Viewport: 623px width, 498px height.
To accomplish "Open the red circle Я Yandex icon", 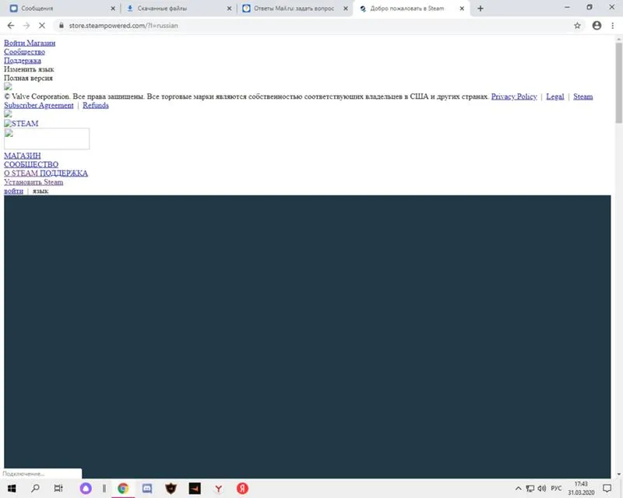I will pyautogui.click(x=242, y=489).
